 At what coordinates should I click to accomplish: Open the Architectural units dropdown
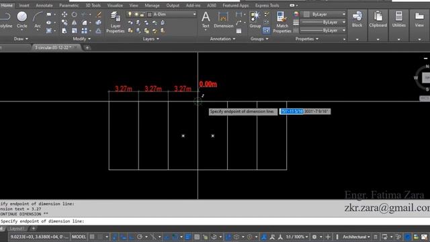point(356,237)
